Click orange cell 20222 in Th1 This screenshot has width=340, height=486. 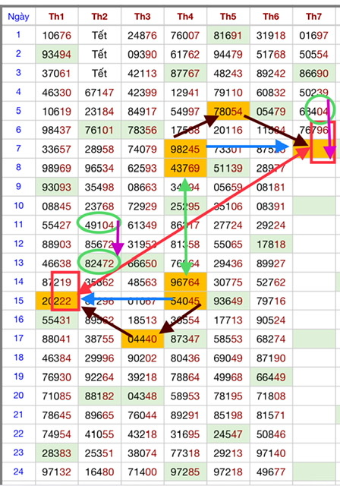(x=56, y=301)
